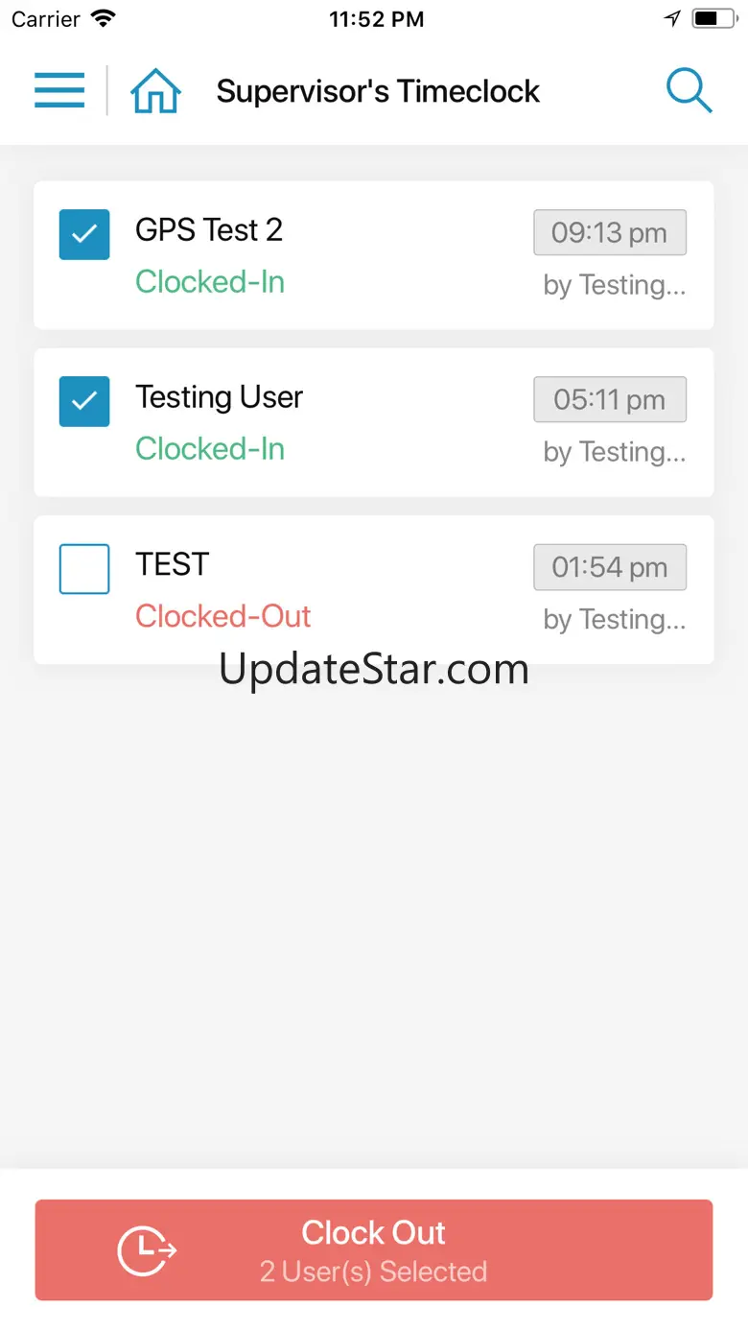Tap the TEST user name
Screen dimensions: 748x1331
coord(173,564)
